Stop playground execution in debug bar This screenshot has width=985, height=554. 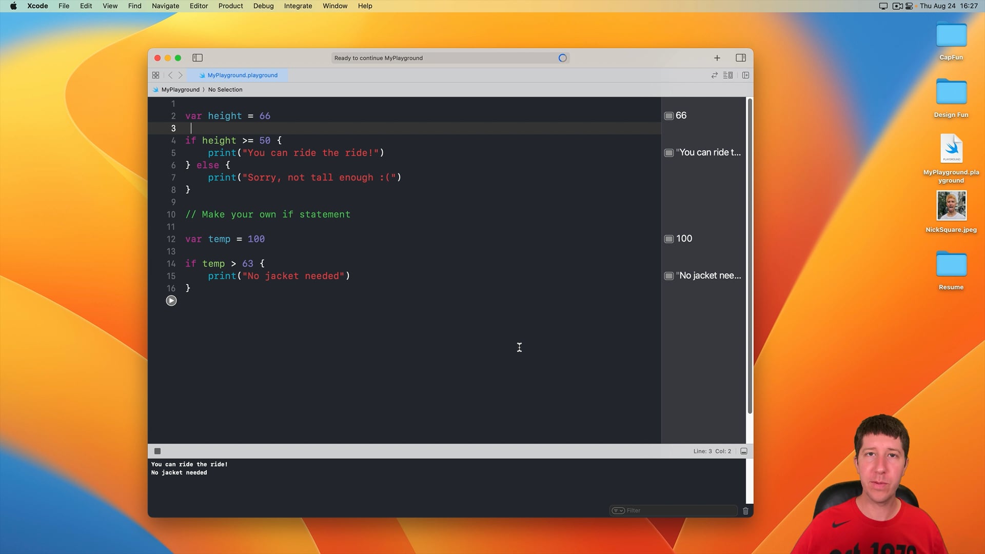click(x=157, y=451)
